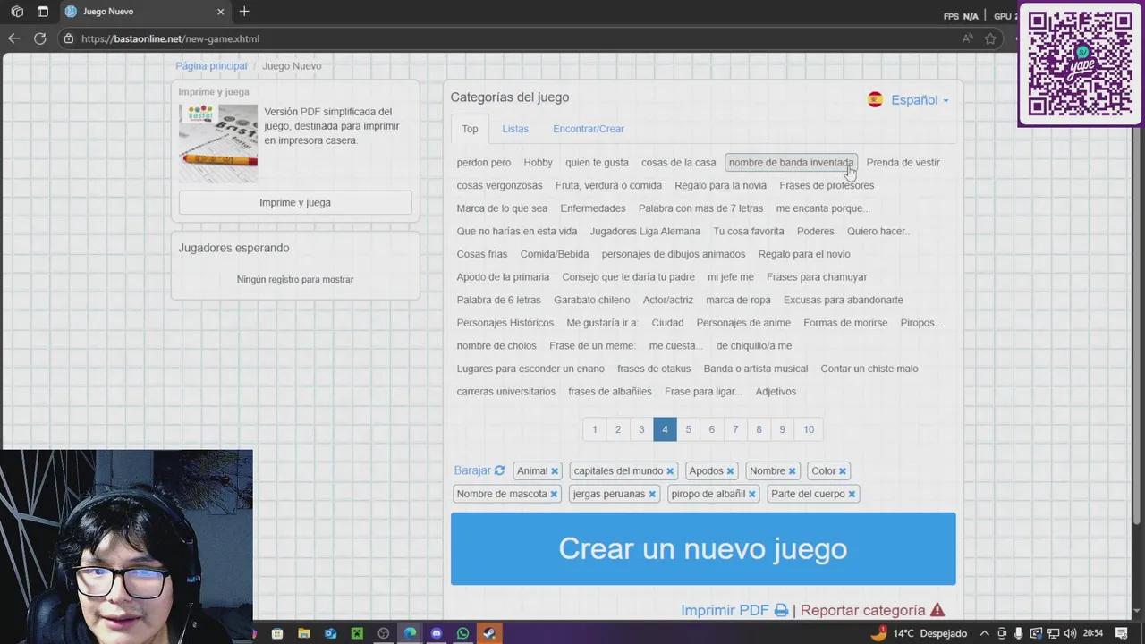Click the Barajar shuffle icon
This screenshot has width=1145, height=644.
(x=499, y=470)
